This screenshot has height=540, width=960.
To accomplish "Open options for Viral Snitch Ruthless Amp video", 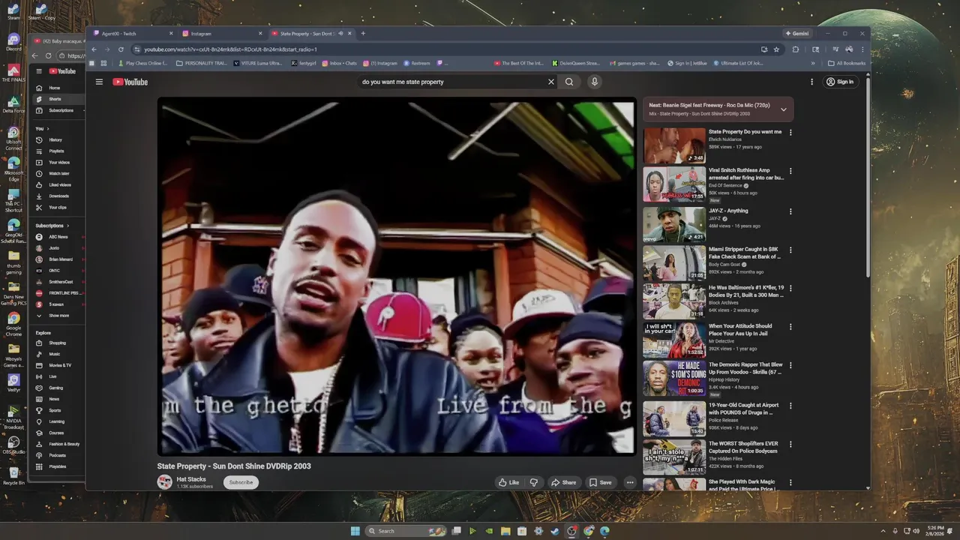I will tap(790, 171).
